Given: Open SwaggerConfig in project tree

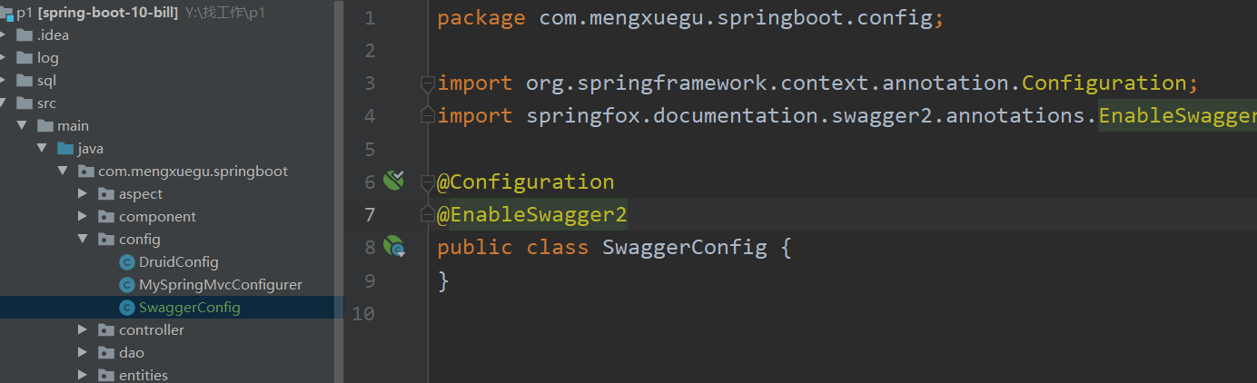Looking at the screenshot, I should tap(189, 308).
